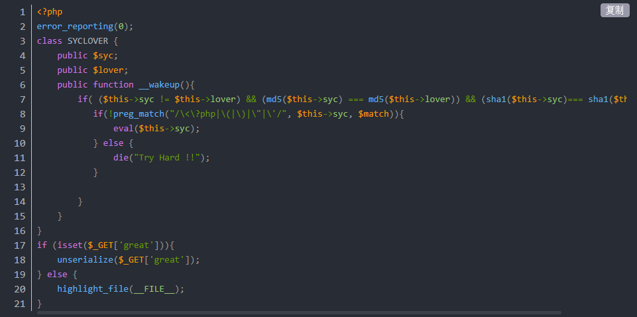This screenshot has width=637, height=317.
Task: Click the first 'md5' call on line 7
Action: point(274,99)
